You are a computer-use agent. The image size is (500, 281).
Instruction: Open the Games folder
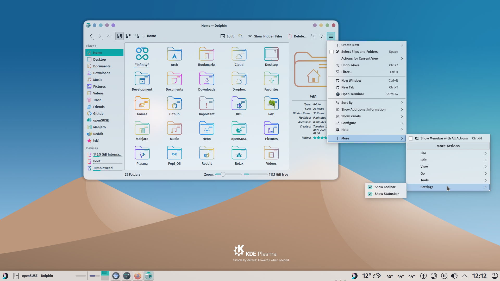pos(142,103)
